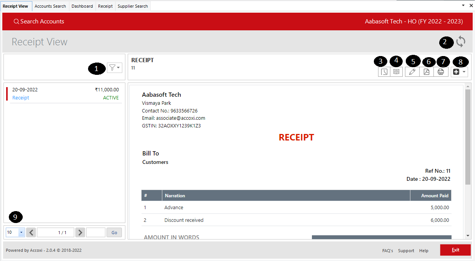Click the red Exit button
The image size is (475, 261).
point(455,250)
